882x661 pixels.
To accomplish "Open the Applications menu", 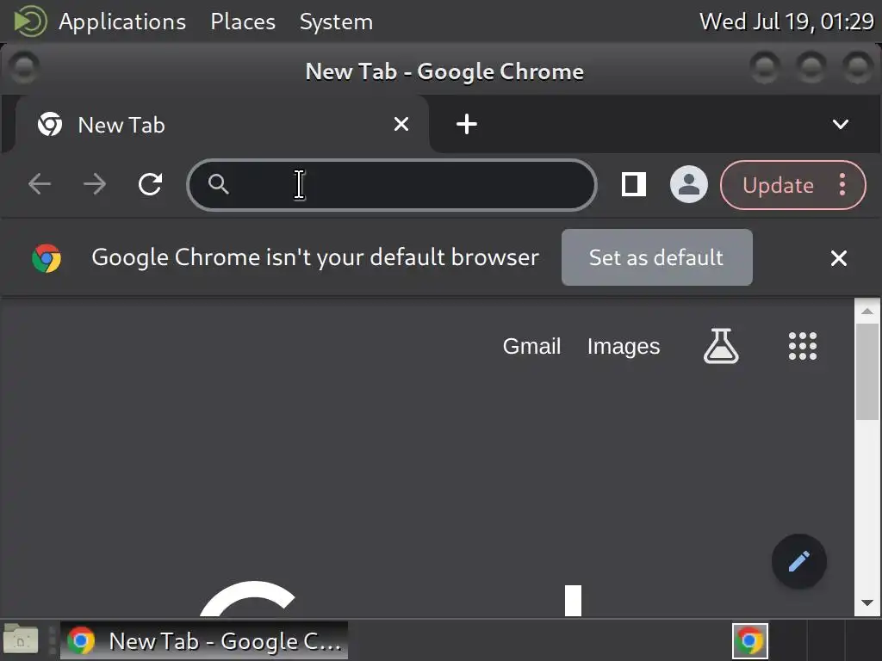I will click(x=122, y=22).
